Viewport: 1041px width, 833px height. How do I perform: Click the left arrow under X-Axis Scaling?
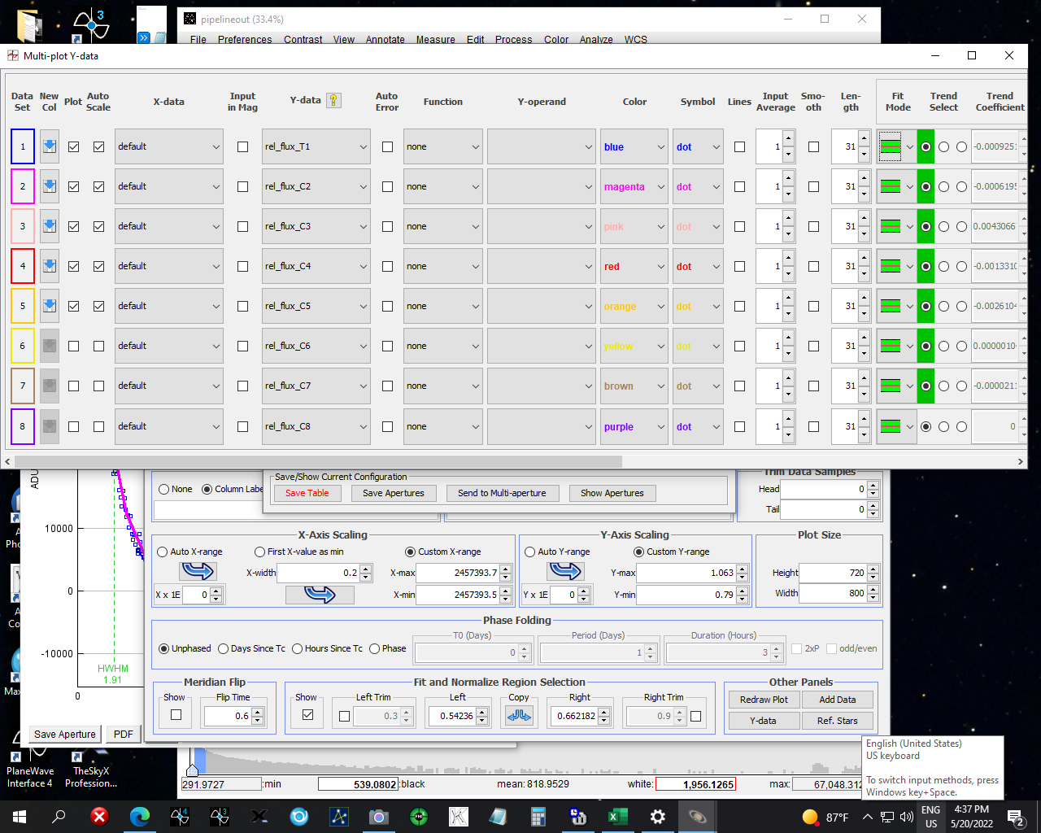pyautogui.click(x=197, y=572)
